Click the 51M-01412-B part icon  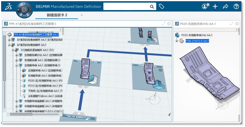click(182, 41)
